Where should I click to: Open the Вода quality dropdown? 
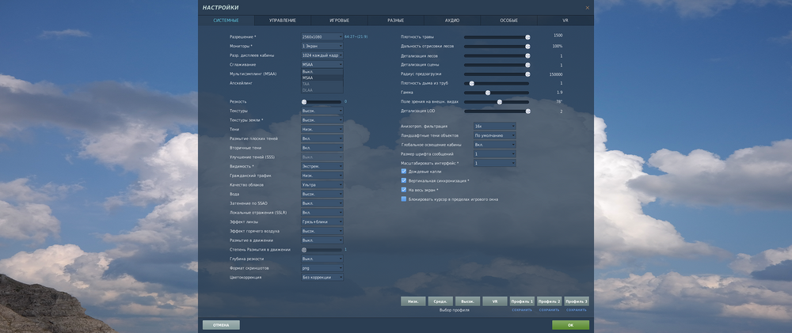[x=322, y=194]
